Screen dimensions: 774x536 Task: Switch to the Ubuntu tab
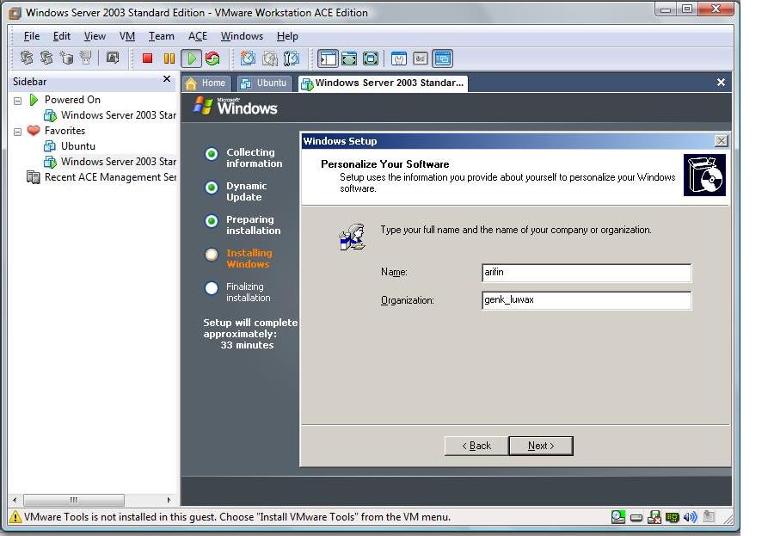(x=265, y=83)
